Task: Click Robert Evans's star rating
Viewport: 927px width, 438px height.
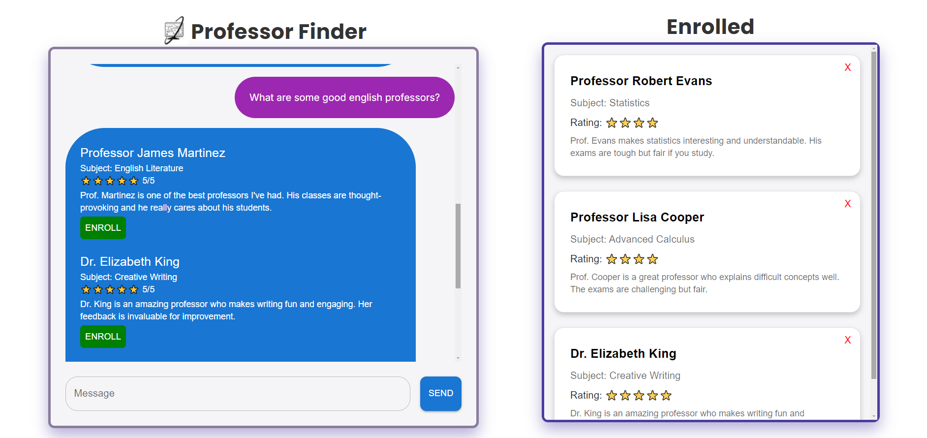Action: [632, 123]
